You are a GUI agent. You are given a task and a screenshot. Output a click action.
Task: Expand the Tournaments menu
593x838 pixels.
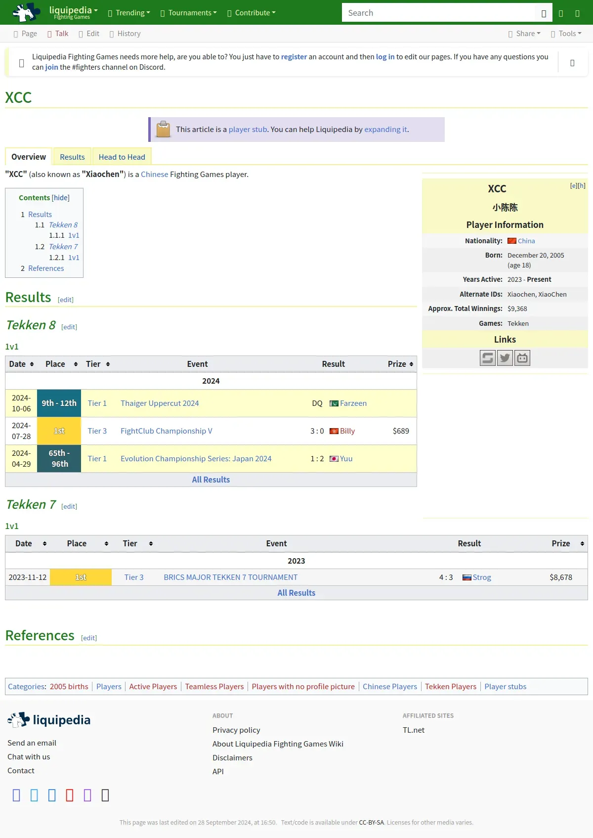coord(189,13)
